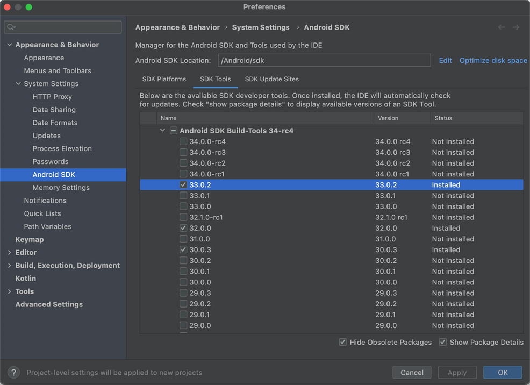Screen dimensions: 530x385
Task: Sort table by Status column header
Action: (x=477, y=118)
